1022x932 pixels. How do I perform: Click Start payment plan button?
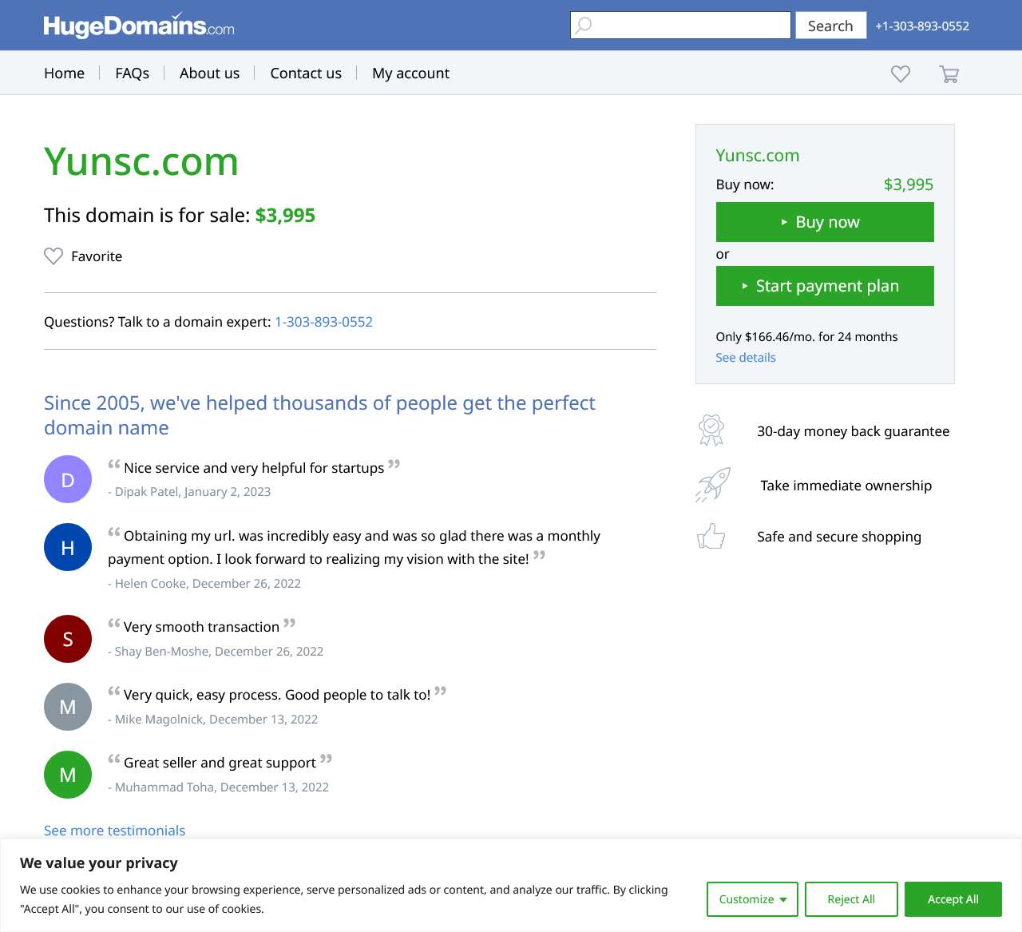pos(825,286)
